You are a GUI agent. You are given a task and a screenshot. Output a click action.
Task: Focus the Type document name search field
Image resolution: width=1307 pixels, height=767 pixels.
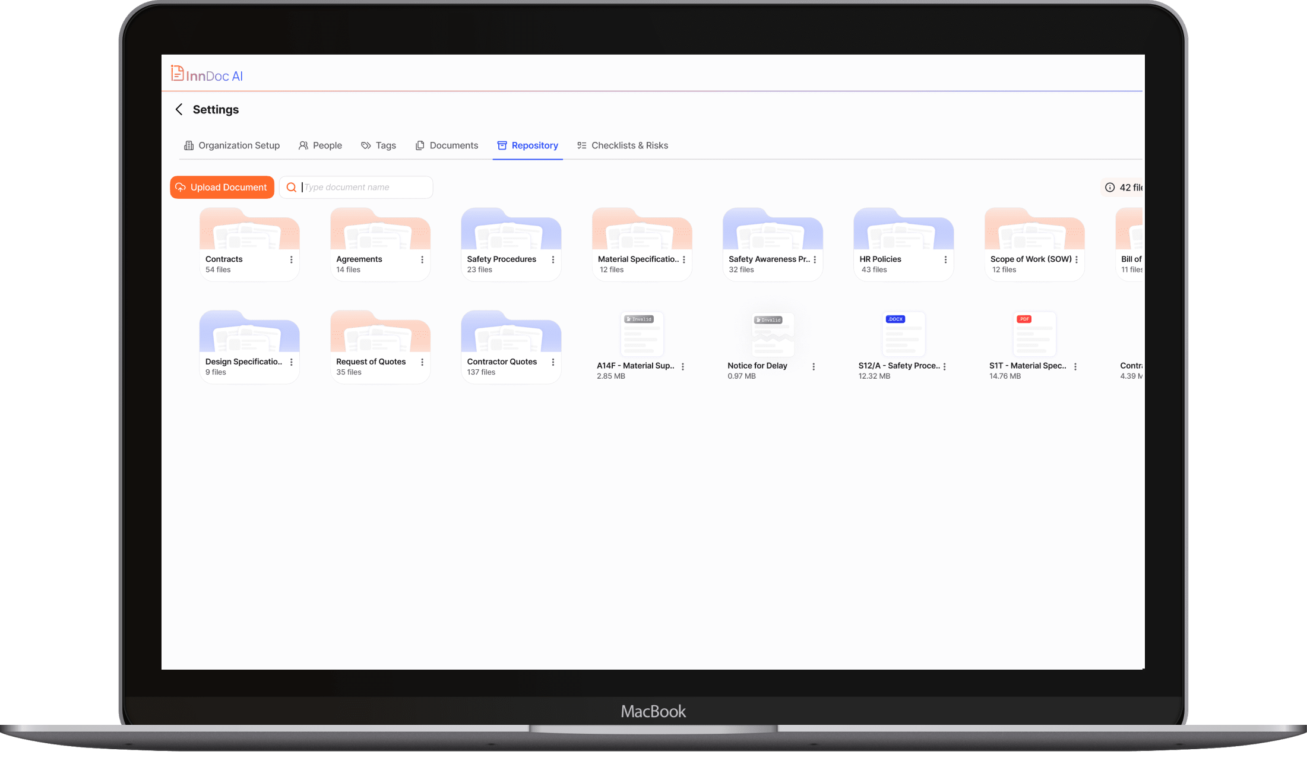coord(365,188)
